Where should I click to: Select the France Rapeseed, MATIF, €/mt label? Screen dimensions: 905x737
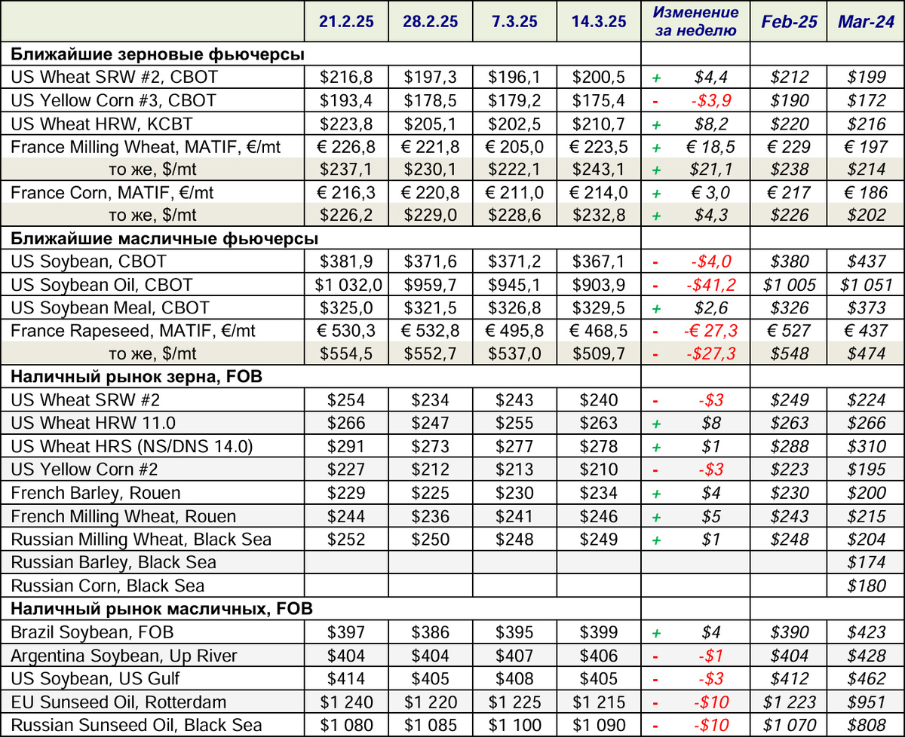[x=133, y=331]
